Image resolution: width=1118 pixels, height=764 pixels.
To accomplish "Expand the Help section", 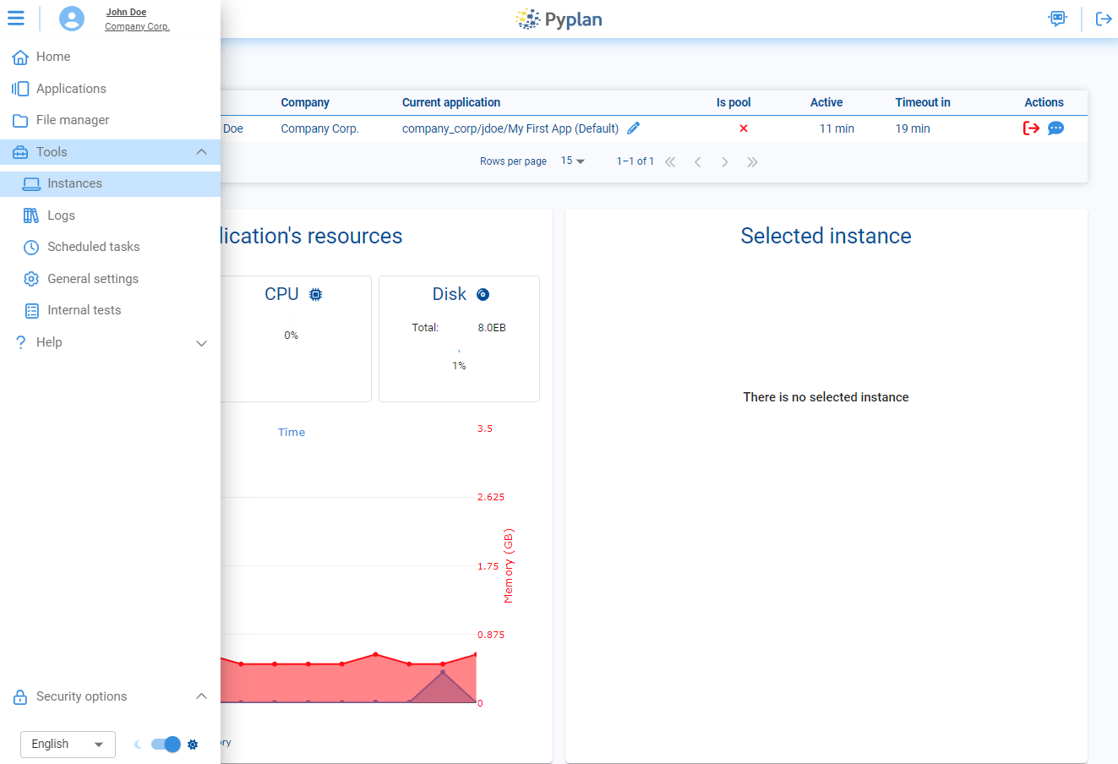I will tap(201, 343).
